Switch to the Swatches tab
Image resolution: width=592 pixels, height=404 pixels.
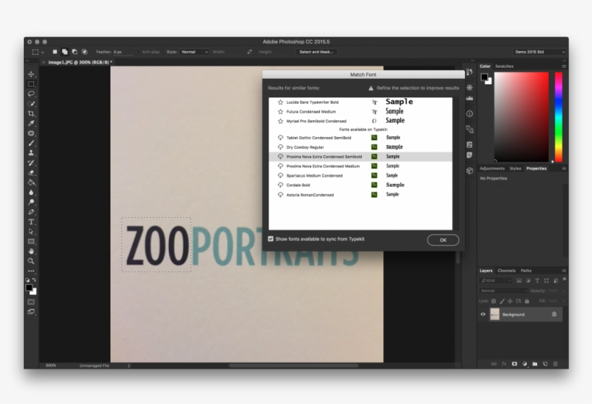coord(504,66)
